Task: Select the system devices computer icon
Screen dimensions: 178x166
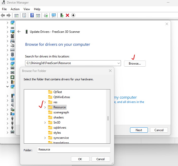Action: click(x=12, y=114)
